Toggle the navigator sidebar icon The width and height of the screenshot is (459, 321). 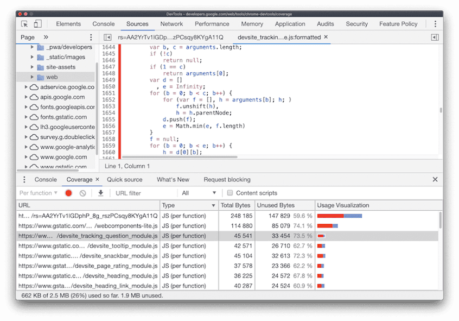pyautogui.click(x=107, y=37)
